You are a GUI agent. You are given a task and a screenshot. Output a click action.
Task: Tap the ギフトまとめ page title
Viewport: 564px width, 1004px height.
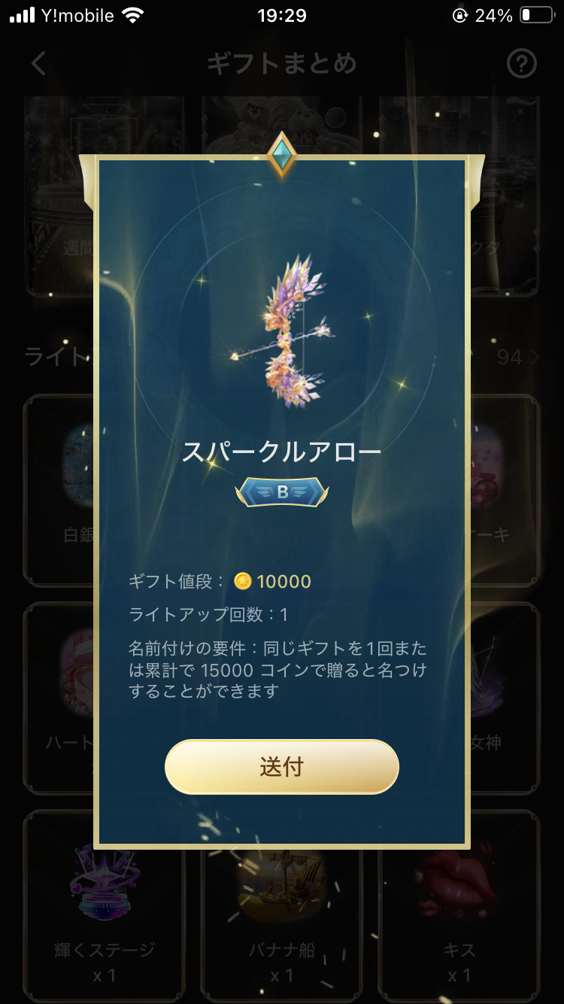tap(282, 64)
